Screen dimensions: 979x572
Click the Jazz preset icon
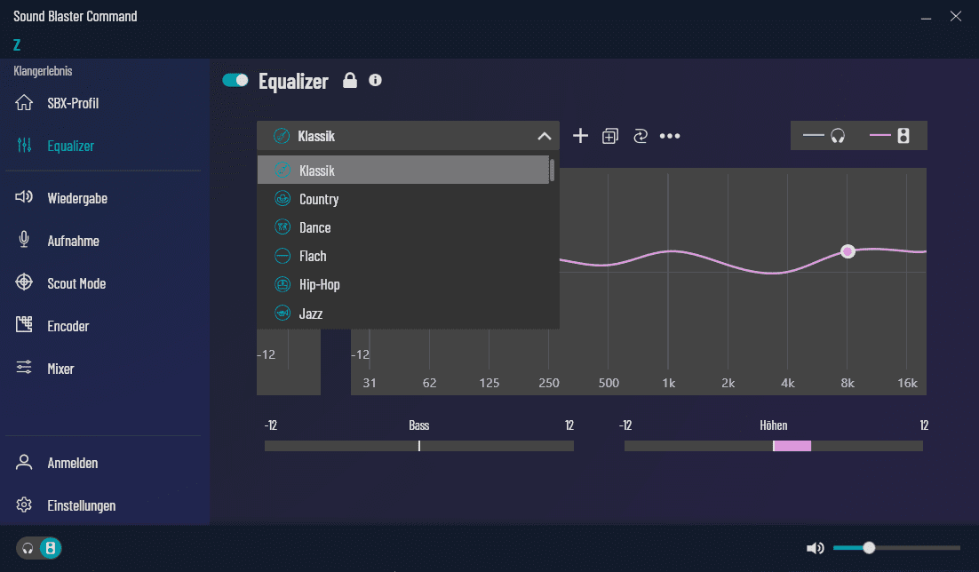(283, 313)
